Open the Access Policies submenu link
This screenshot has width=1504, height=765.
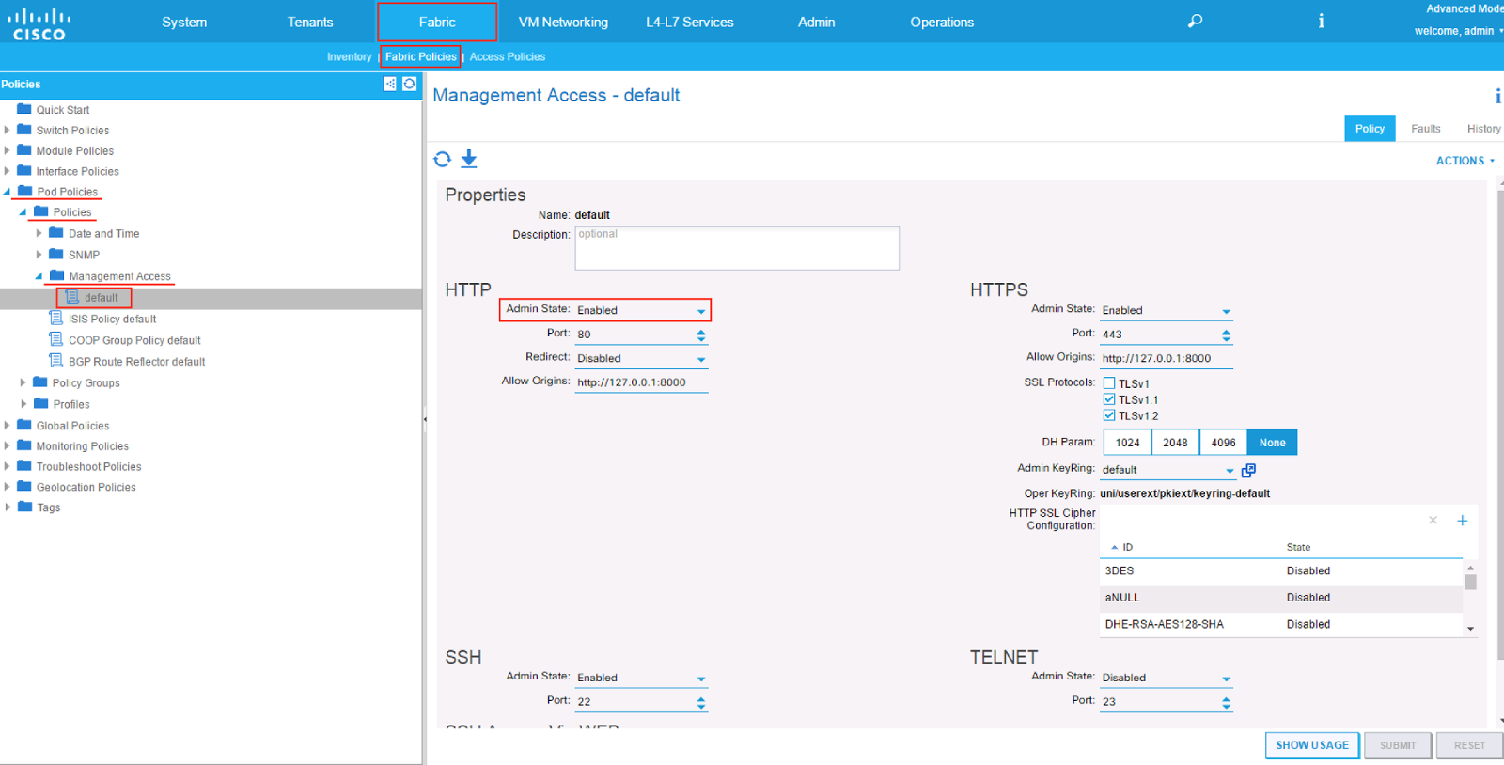click(508, 56)
